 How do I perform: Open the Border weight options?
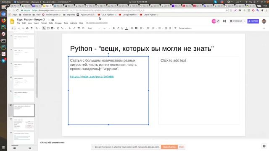[79, 28]
